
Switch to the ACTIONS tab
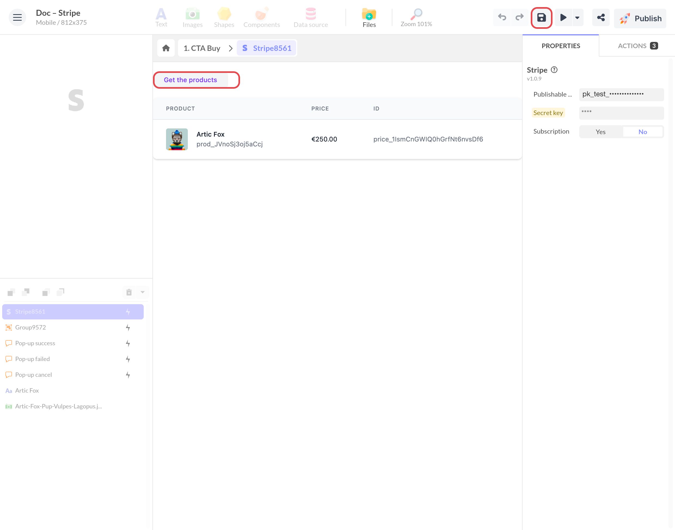pos(637,46)
